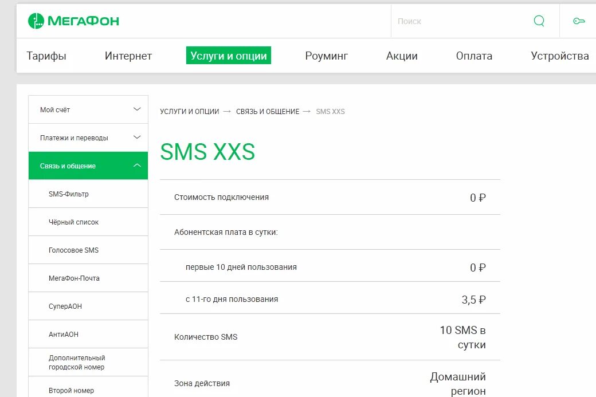Open the СуперАОН sidebar item
596x397 pixels.
point(88,306)
